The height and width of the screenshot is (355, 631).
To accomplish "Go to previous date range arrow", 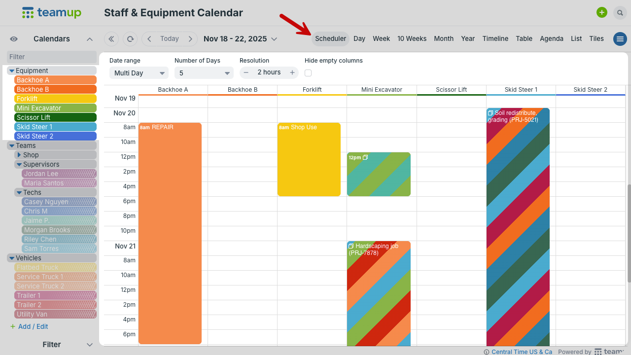I will tap(149, 39).
